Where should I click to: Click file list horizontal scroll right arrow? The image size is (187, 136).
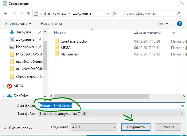tap(184, 96)
